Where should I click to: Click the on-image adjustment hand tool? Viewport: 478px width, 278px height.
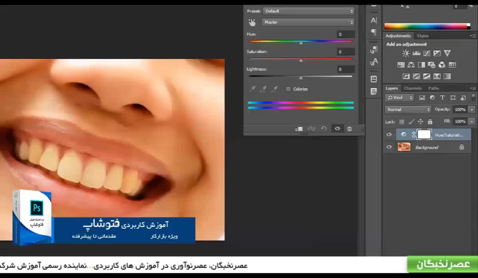pos(252,22)
